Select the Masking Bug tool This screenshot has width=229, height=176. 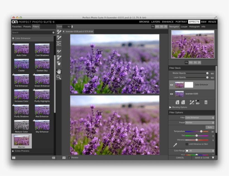59,43
